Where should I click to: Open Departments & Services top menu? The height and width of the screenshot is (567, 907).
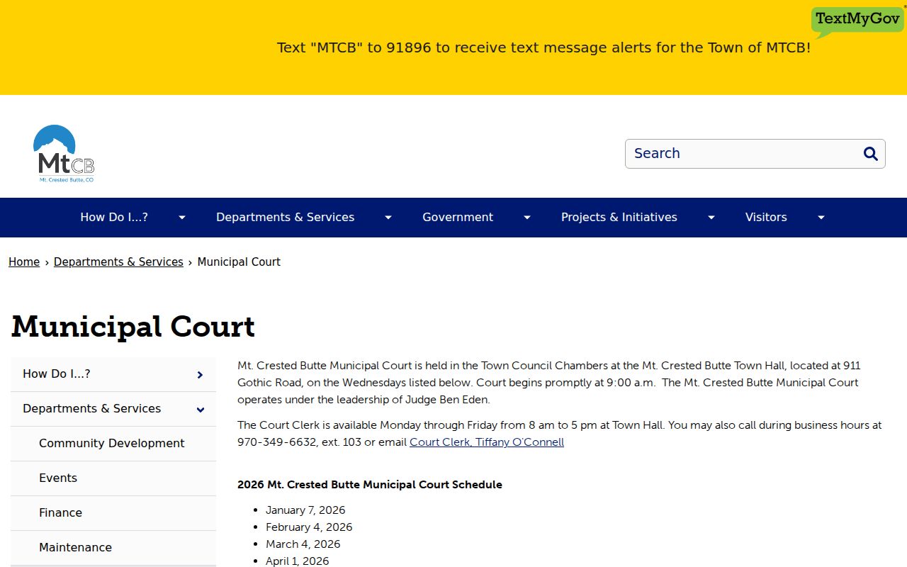coord(285,218)
